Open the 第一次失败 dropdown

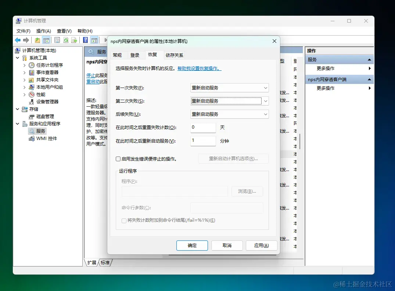[x=230, y=88]
